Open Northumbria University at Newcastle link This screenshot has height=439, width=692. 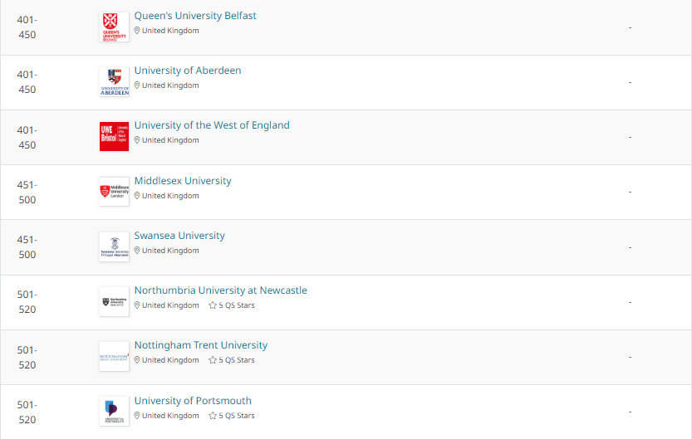tap(221, 290)
